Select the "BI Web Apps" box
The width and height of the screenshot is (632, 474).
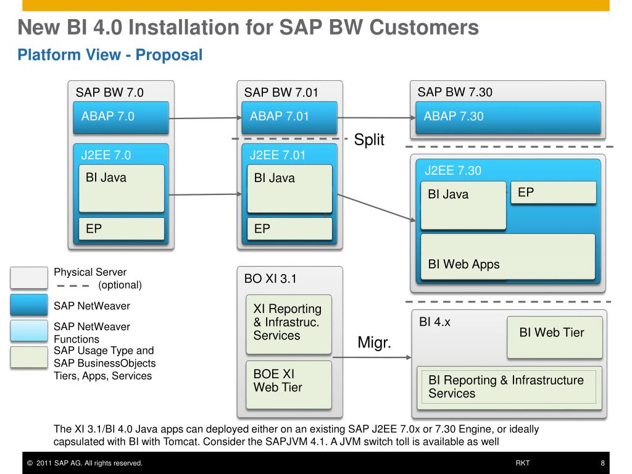[508, 256]
